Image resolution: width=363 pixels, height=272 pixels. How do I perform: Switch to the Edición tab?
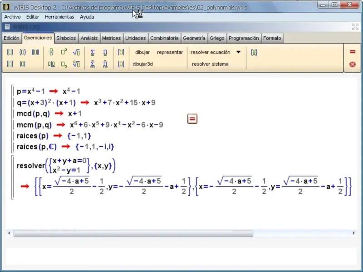11,38
